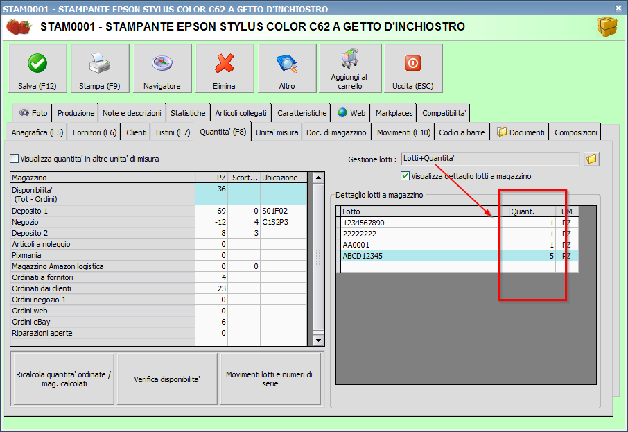The width and height of the screenshot is (628, 432).
Task: Switch to the Composizioni tab
Action: 575,132
